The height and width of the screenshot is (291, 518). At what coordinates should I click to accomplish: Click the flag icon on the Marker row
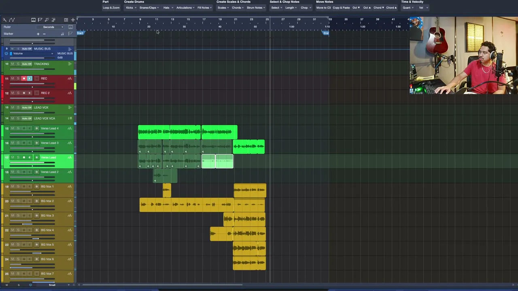[70, 34]
